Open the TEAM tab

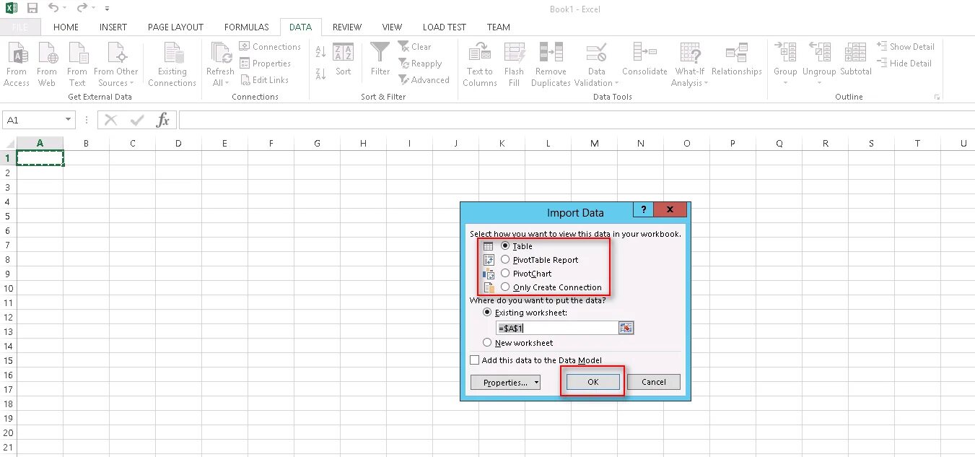(498, 27)
